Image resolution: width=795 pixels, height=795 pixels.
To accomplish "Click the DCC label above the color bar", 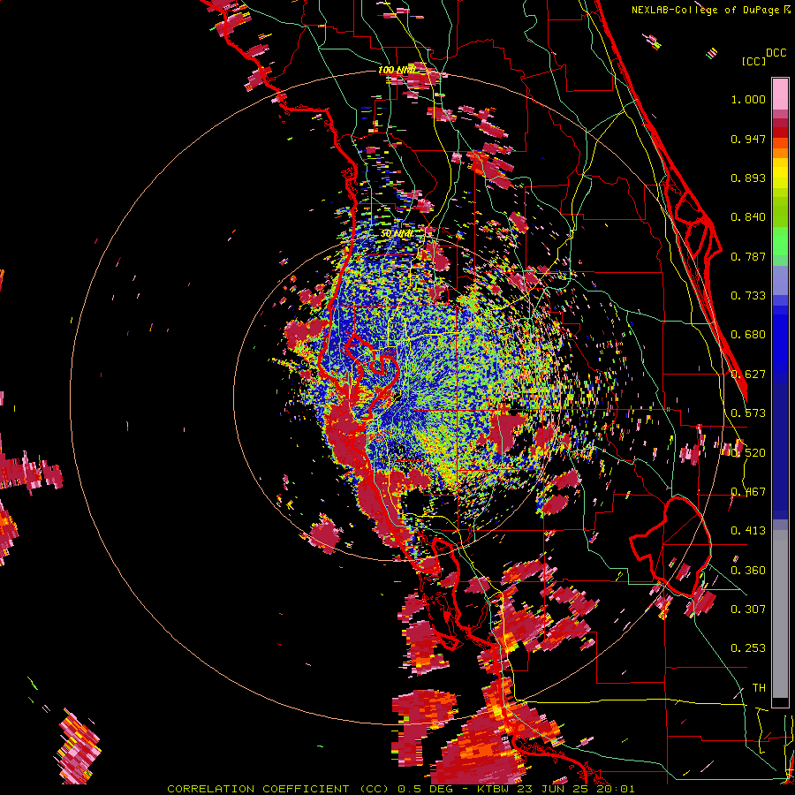I will point(776,53).
